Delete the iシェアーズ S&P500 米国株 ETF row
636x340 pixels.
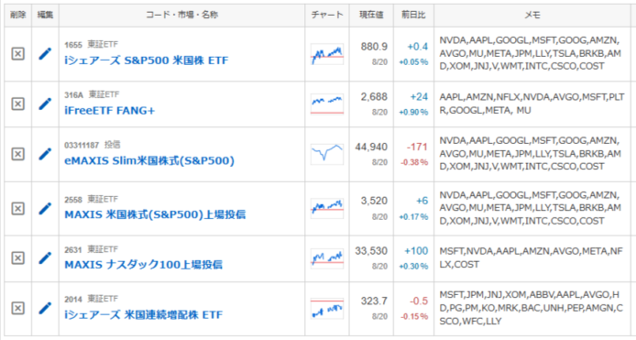tap(17, 53)
